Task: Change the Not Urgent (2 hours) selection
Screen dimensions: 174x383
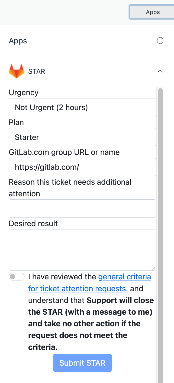Action: coord(82,107)
